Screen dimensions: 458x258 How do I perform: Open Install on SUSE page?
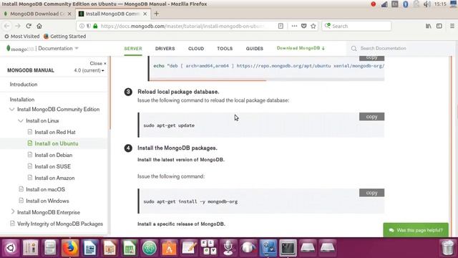pyautogui.click(x=52, y=166)
